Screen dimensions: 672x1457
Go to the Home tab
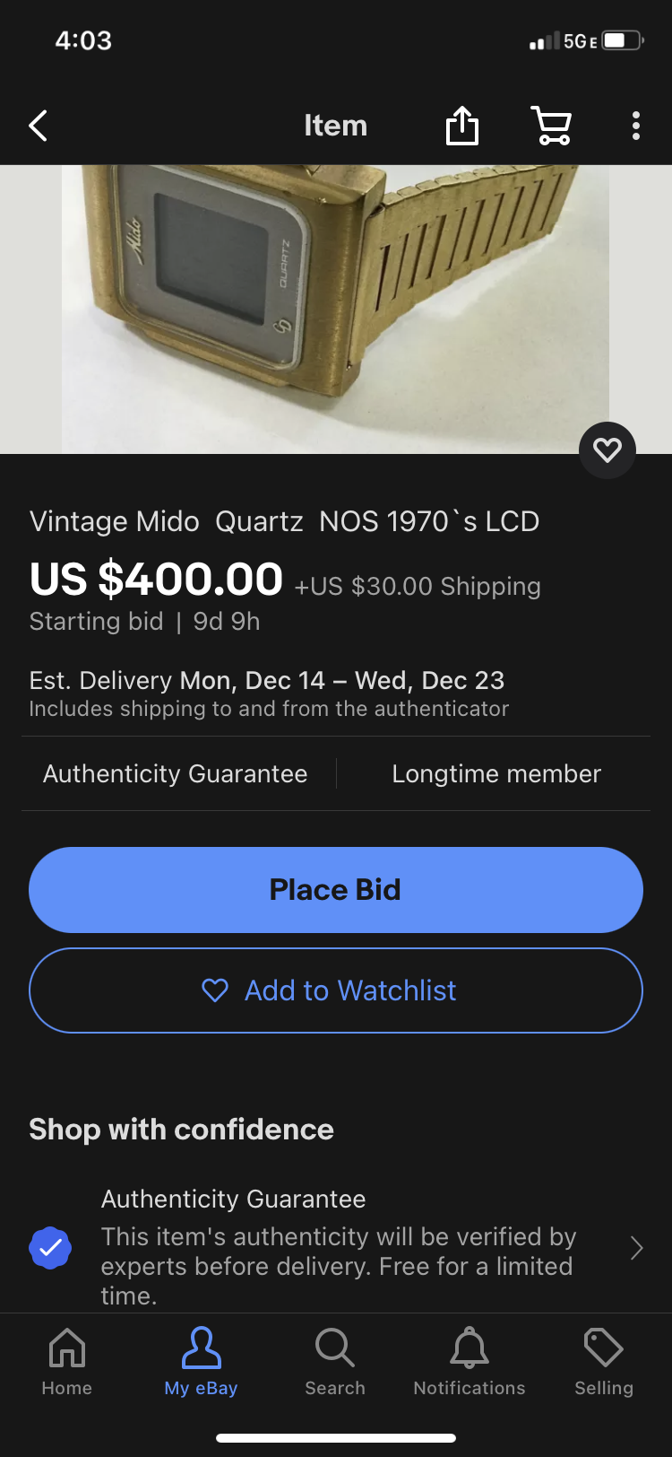pos(67,1362)
